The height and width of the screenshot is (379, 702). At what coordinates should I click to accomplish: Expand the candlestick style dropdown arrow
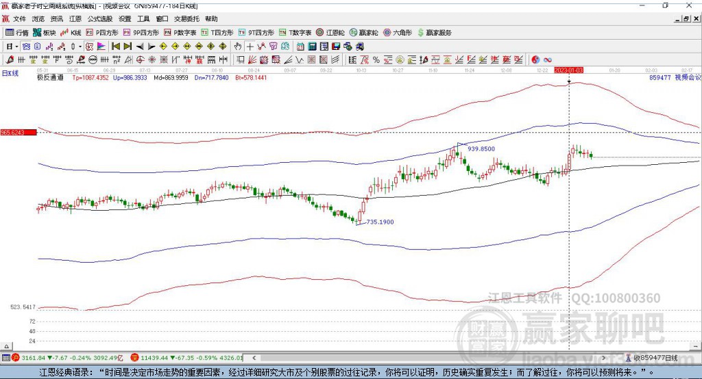point(80,47)
